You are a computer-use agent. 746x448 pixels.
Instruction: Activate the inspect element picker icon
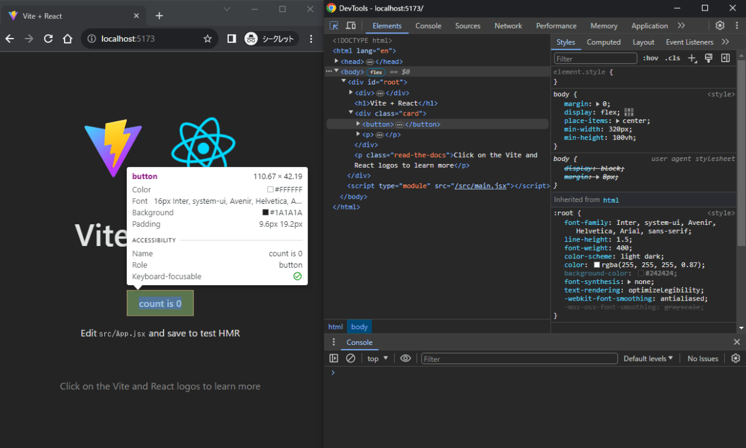(334, 25)
